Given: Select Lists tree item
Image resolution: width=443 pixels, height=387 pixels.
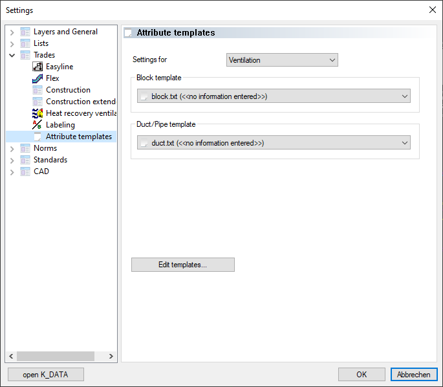Looking at the screenshot, I should tap(41, 43).
